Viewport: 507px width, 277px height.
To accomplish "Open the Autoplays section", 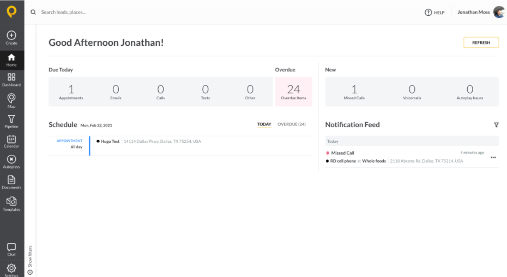I will (11, 162).
